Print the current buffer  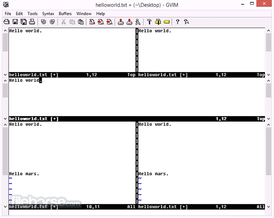pyautogui.click(x=32, y=22)
